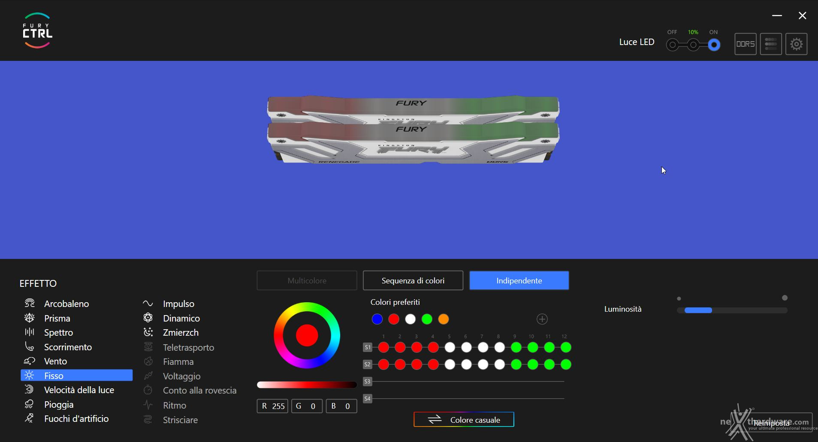This screenshot has width=818, height=442.
Task: Pick the white favorite color
Action: (x=410, y=319)
